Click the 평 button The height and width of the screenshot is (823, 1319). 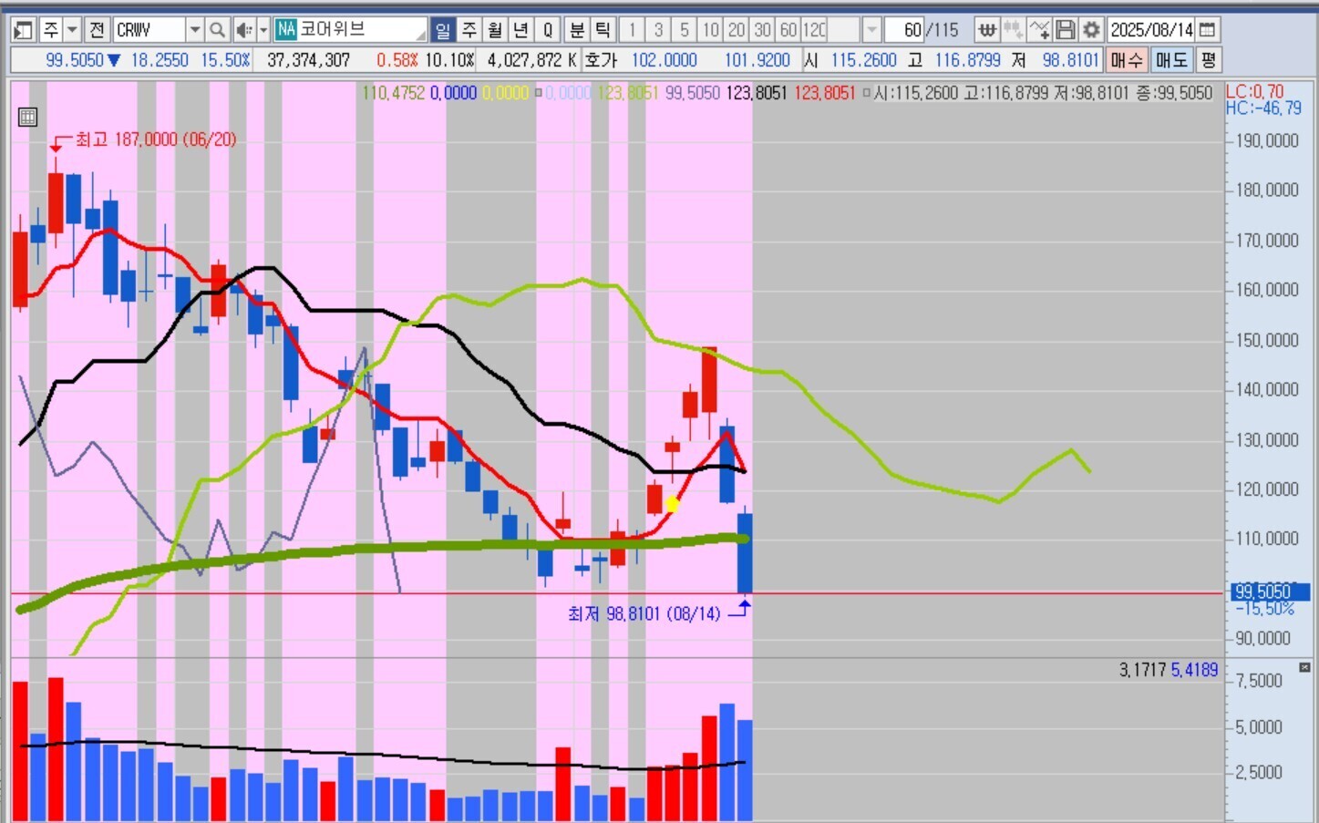pos(1209,60)
